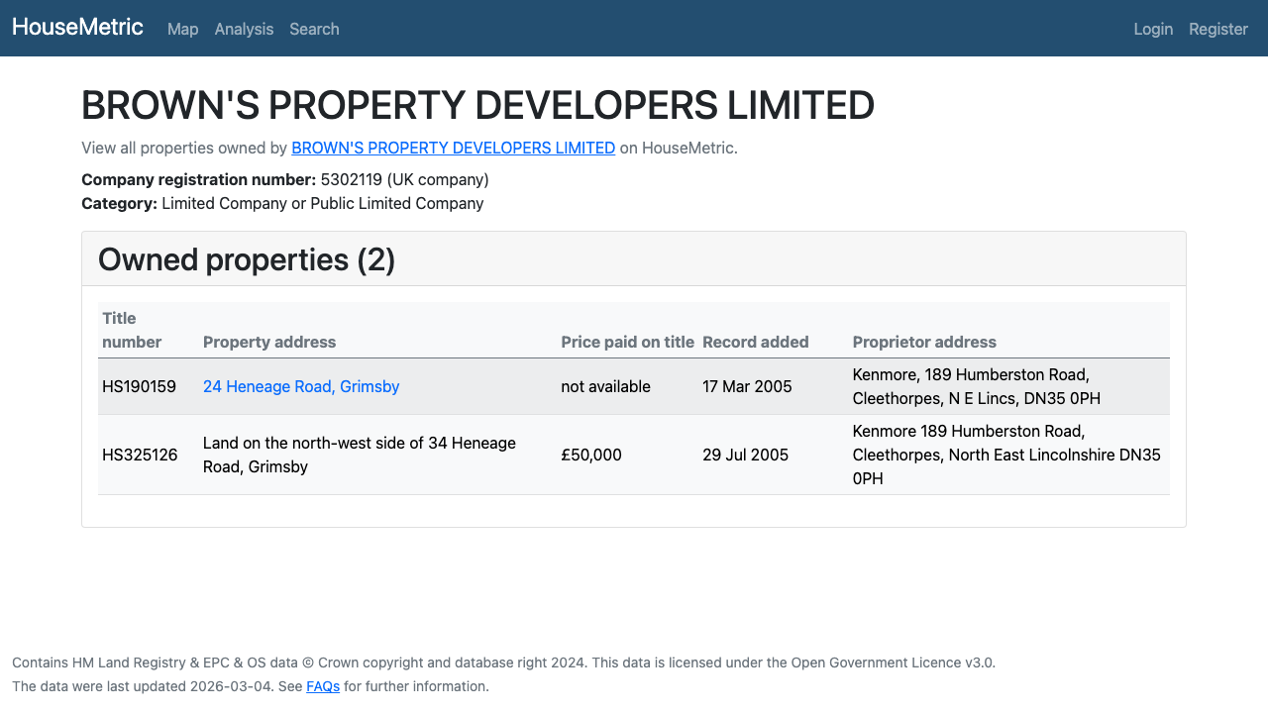The width and height of the screenshot is (1268, 713).
Task: Select the Kenmore proprietor address for HS190159
Action: 976,386
